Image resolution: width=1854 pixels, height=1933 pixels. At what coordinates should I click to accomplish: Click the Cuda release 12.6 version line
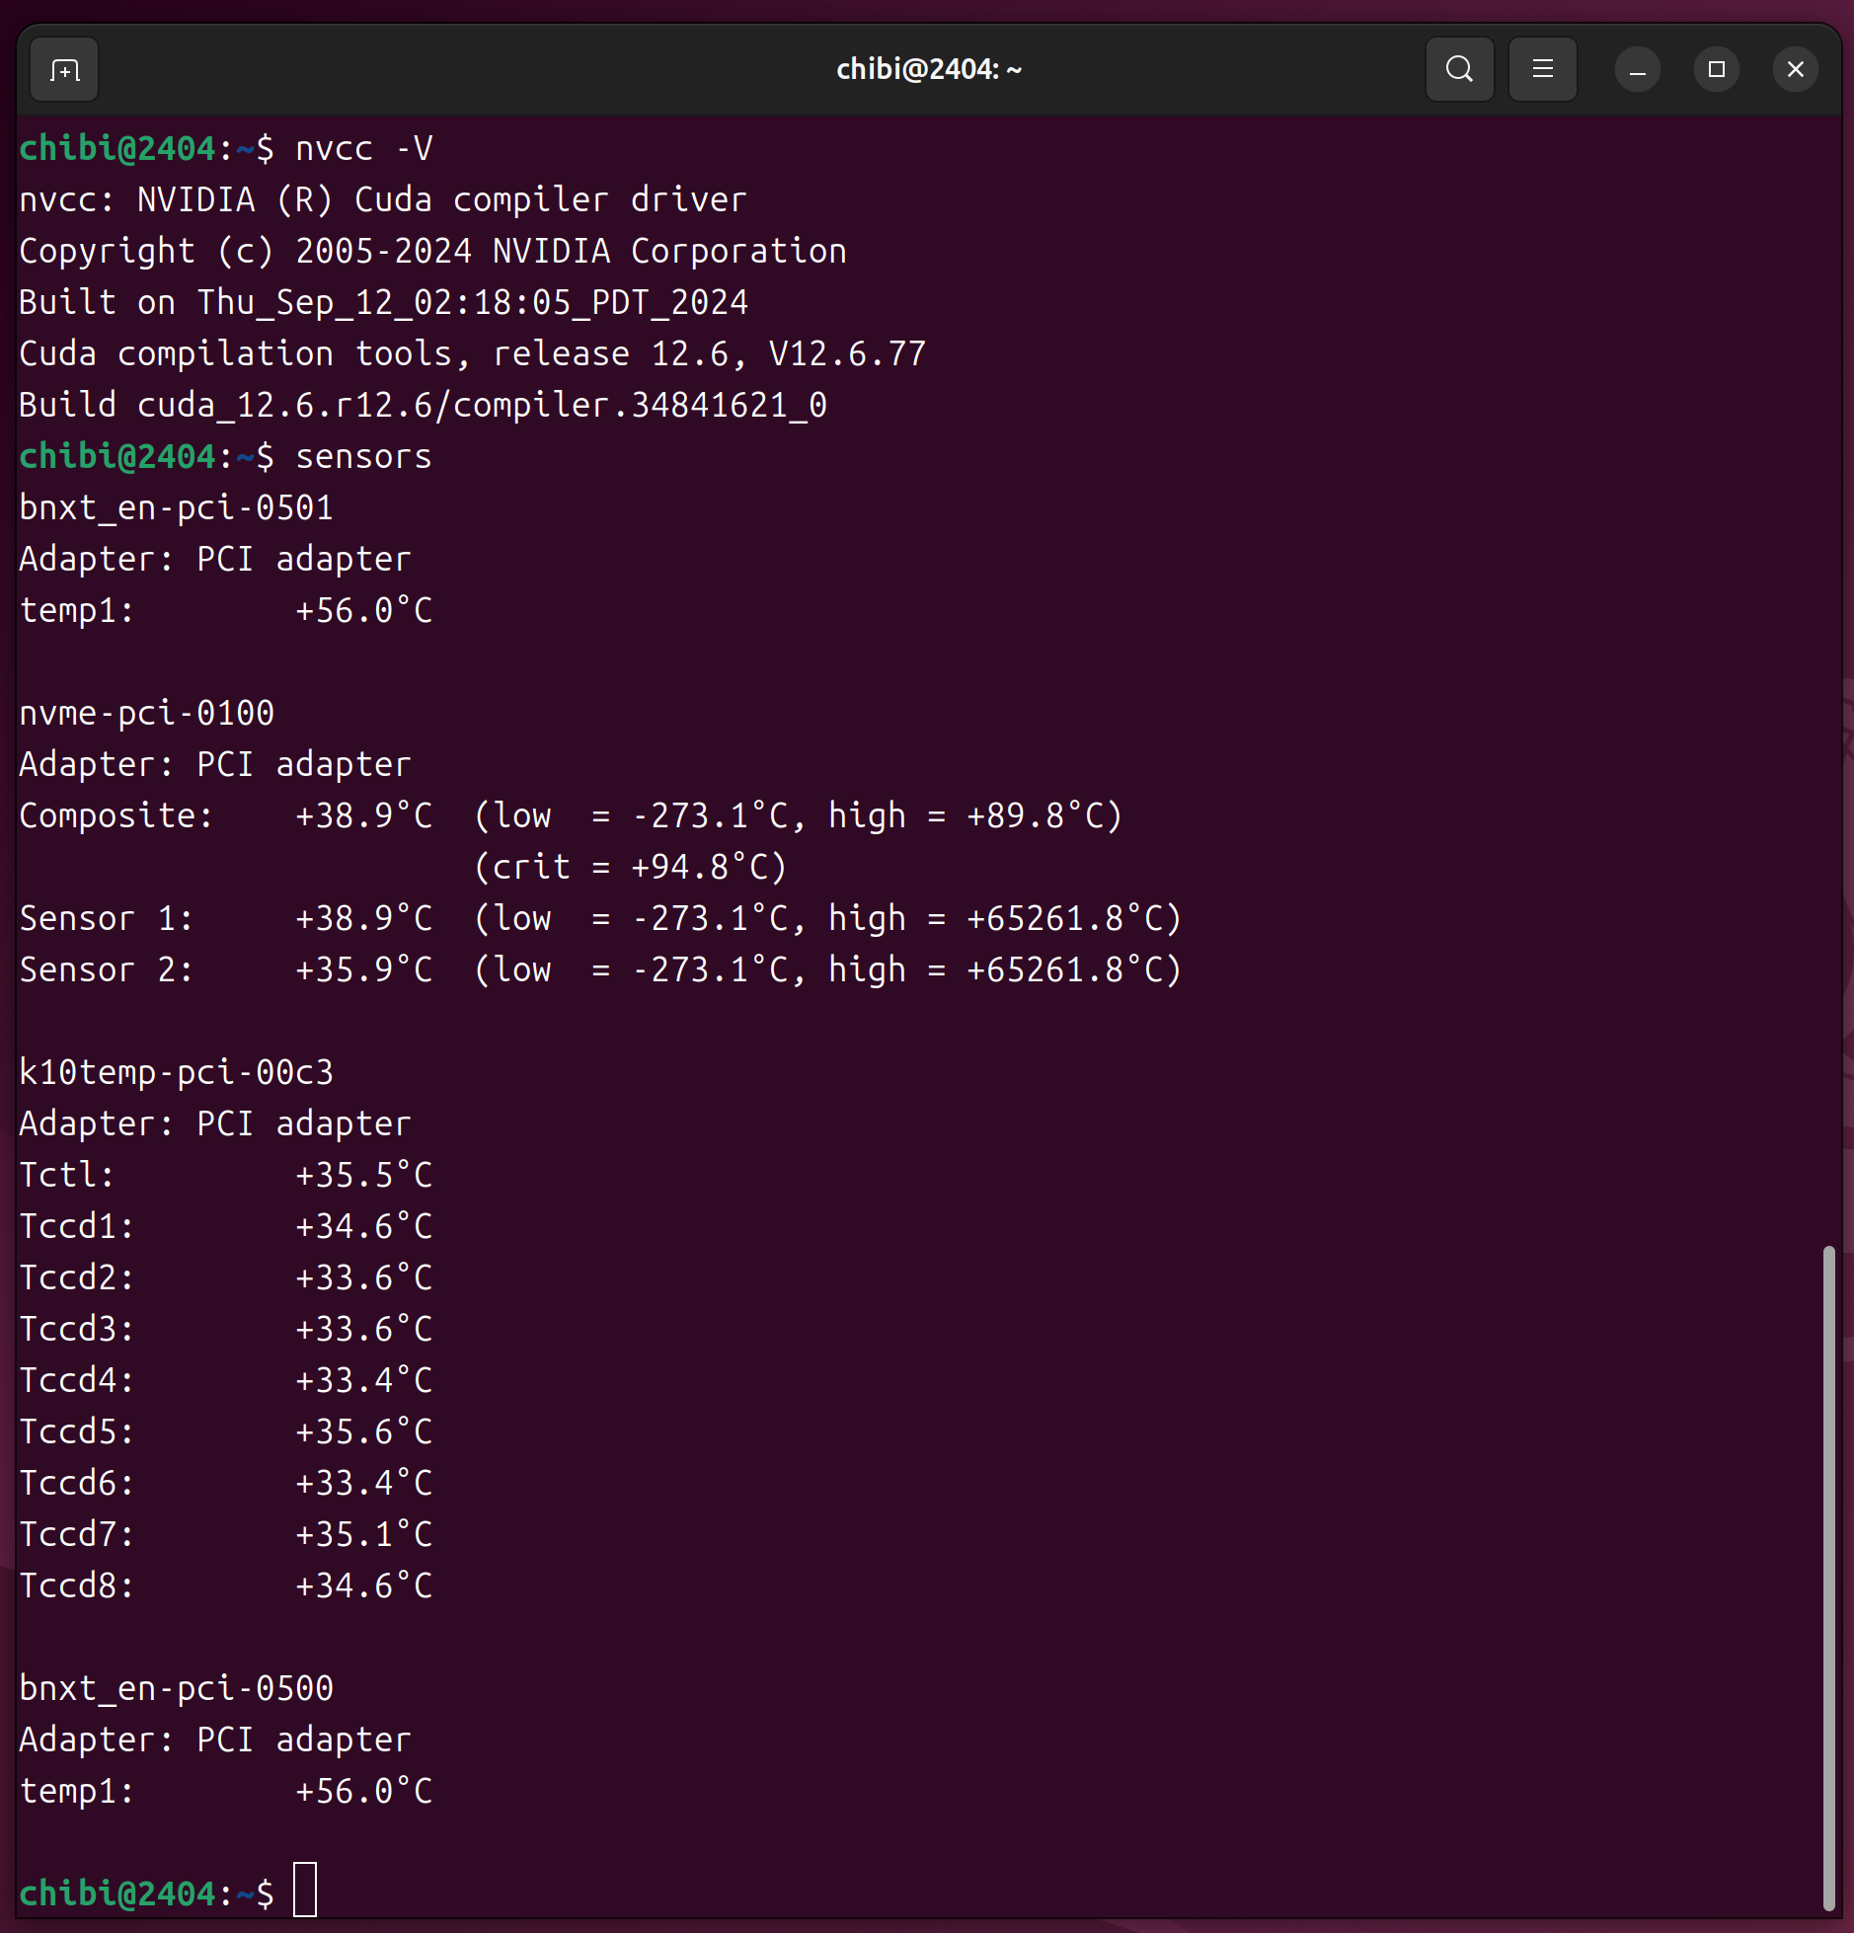[x=472, y=354]
